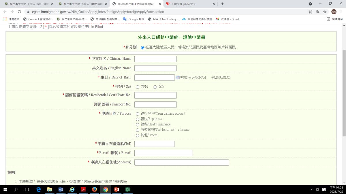Viewport: 346px width, 194px height.
Task: Open Task View on the taskbar
Action: click(x=27, y=189)
